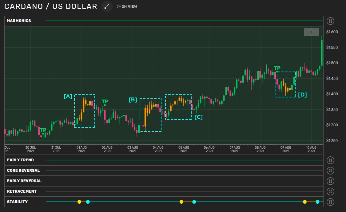Click the 31 JUL 2021 date axis label
This screenshot has width=346, height=212.
[56, 149]
